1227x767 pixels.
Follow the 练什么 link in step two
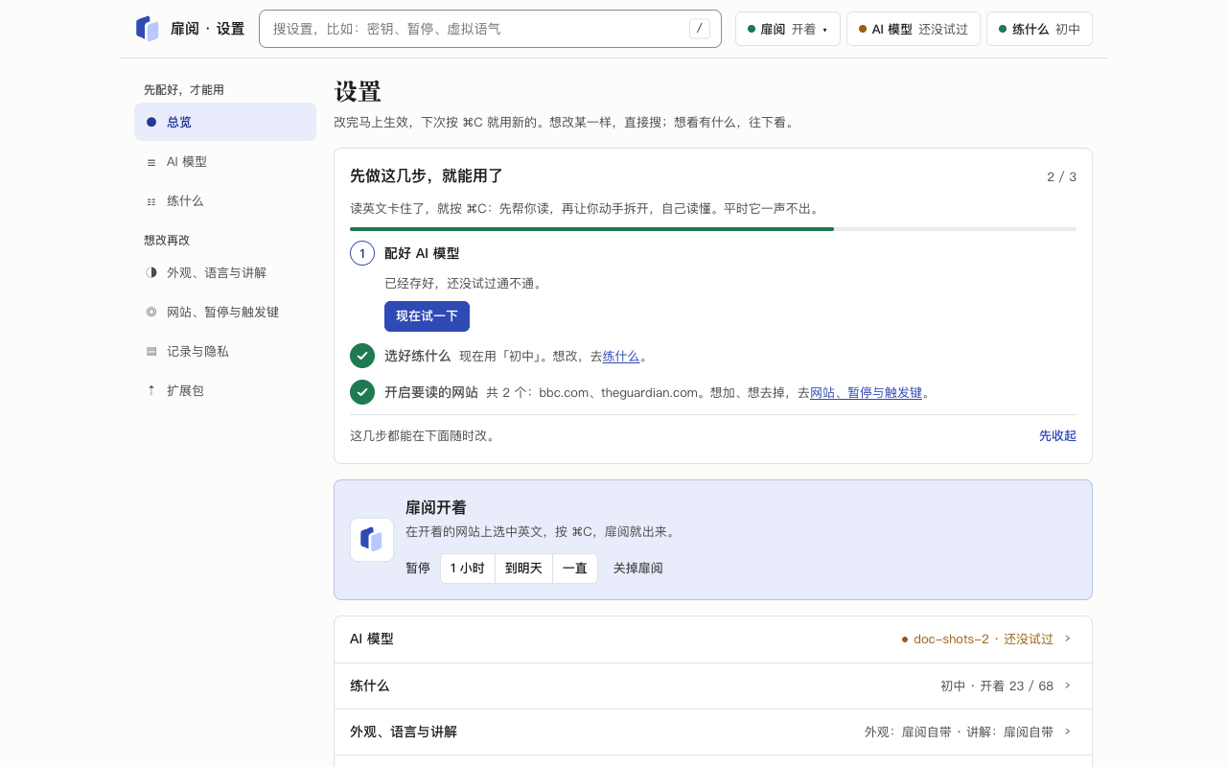[621, 356]
